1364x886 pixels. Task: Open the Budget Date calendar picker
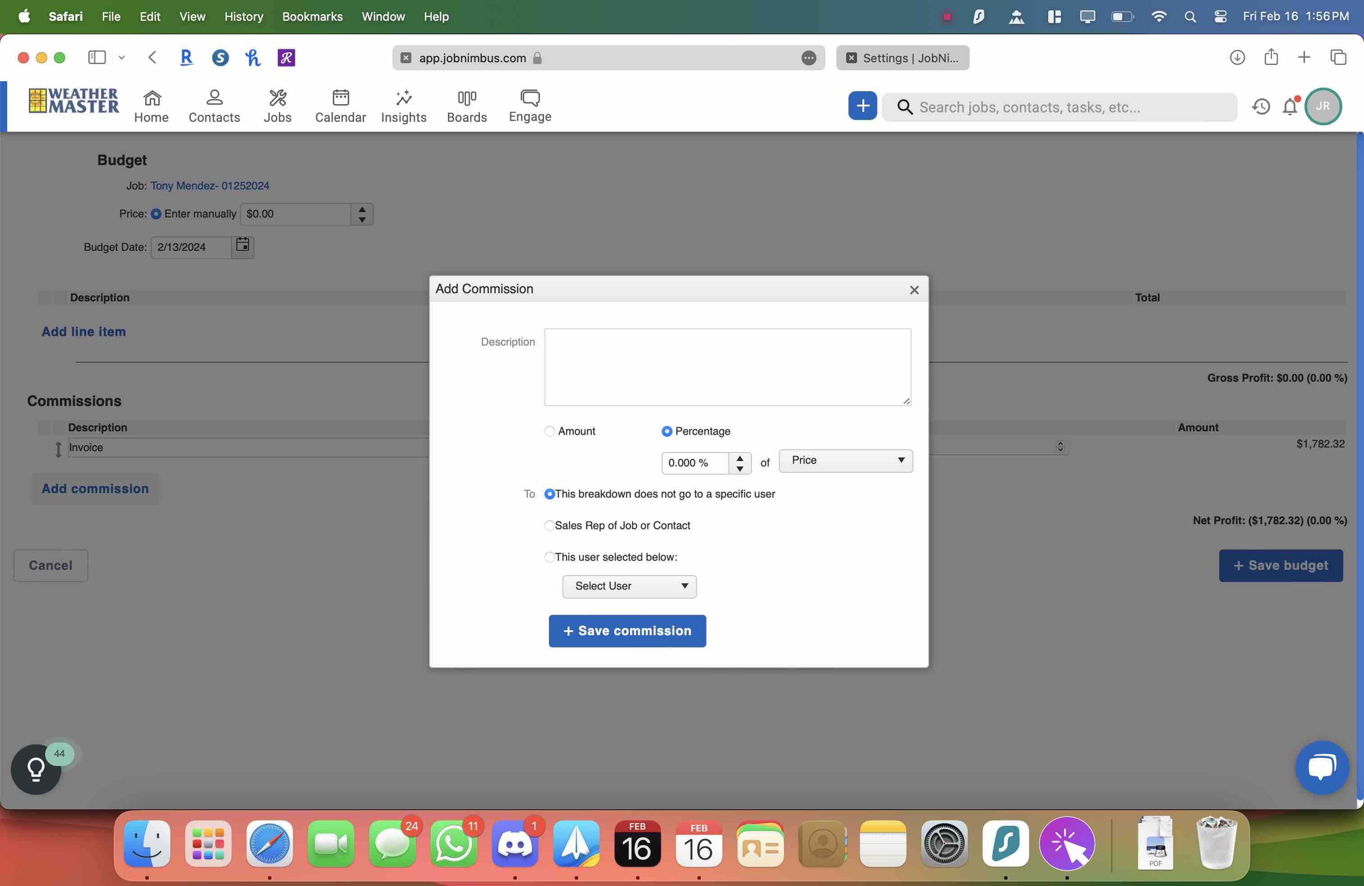click(242, 246)
